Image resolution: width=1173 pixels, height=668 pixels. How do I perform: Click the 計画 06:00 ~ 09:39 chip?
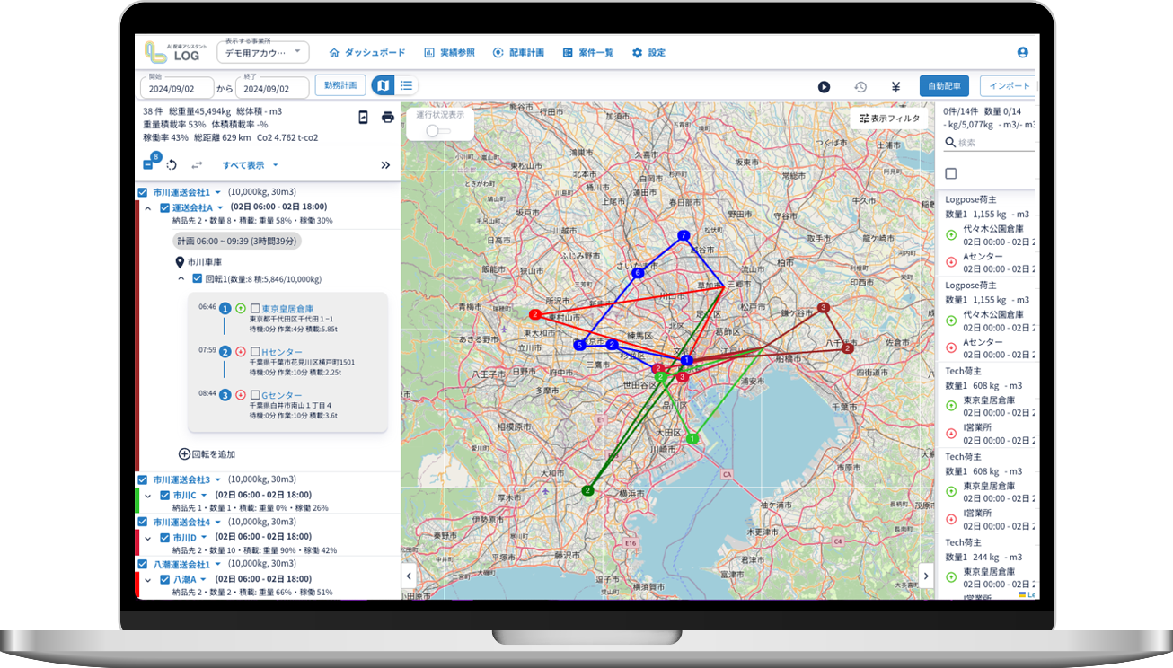[237, 242]
